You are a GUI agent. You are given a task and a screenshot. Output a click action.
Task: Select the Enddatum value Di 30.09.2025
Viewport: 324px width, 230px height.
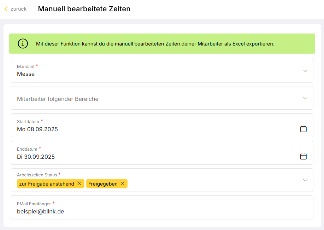(x=36, y=157)
